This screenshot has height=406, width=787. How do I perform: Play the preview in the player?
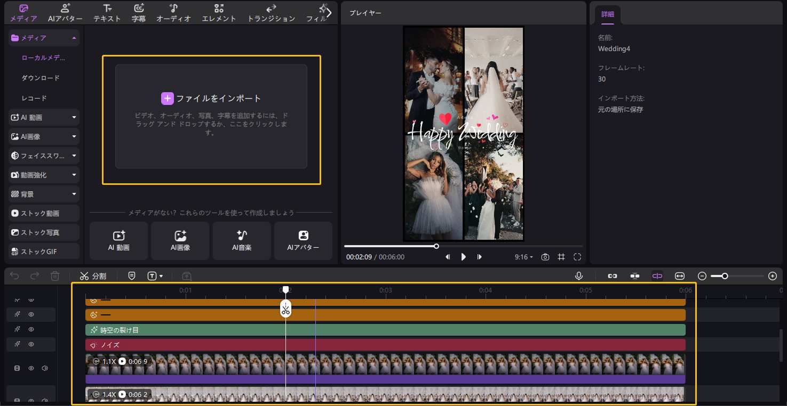pyautogui.click(x=463, y=257)
